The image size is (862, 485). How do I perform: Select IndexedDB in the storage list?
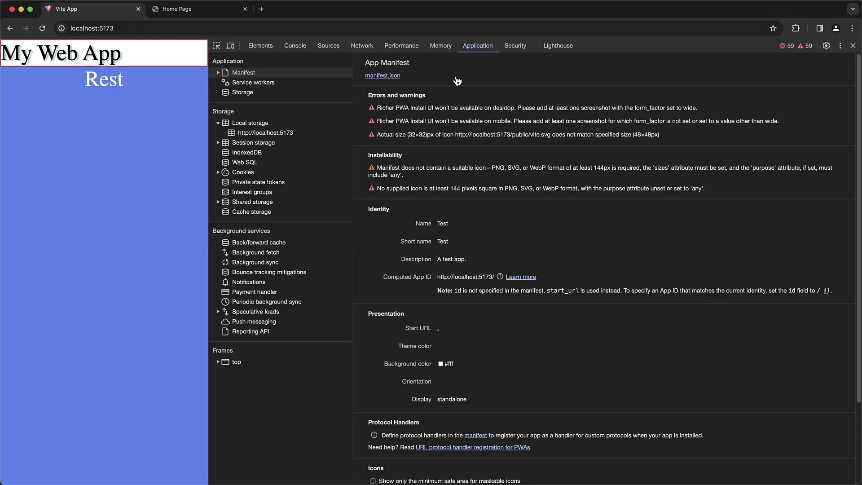click(x=246, y=153)
